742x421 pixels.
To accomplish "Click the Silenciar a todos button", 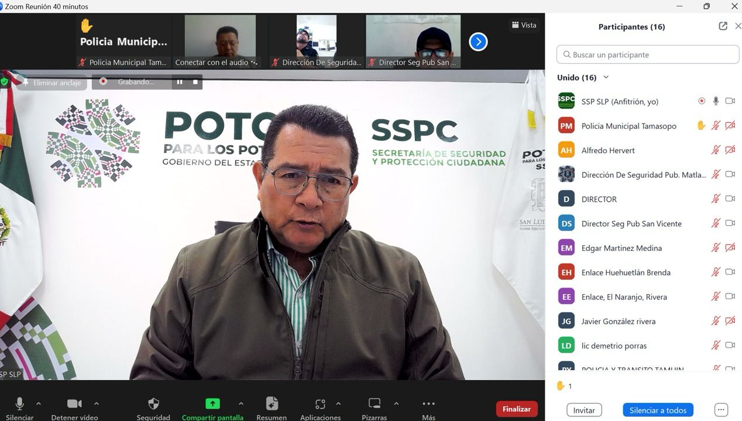I will tap(658, 410).
